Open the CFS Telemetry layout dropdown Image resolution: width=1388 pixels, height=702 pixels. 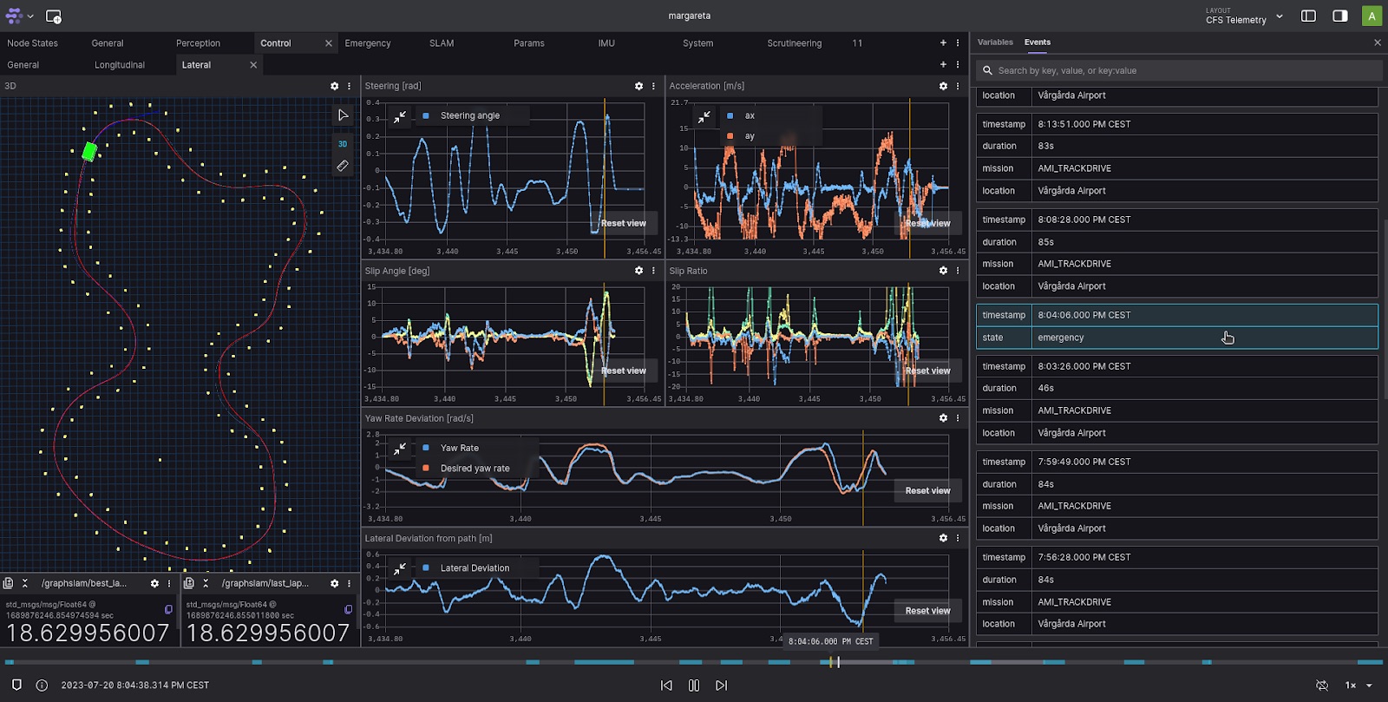1244,16
